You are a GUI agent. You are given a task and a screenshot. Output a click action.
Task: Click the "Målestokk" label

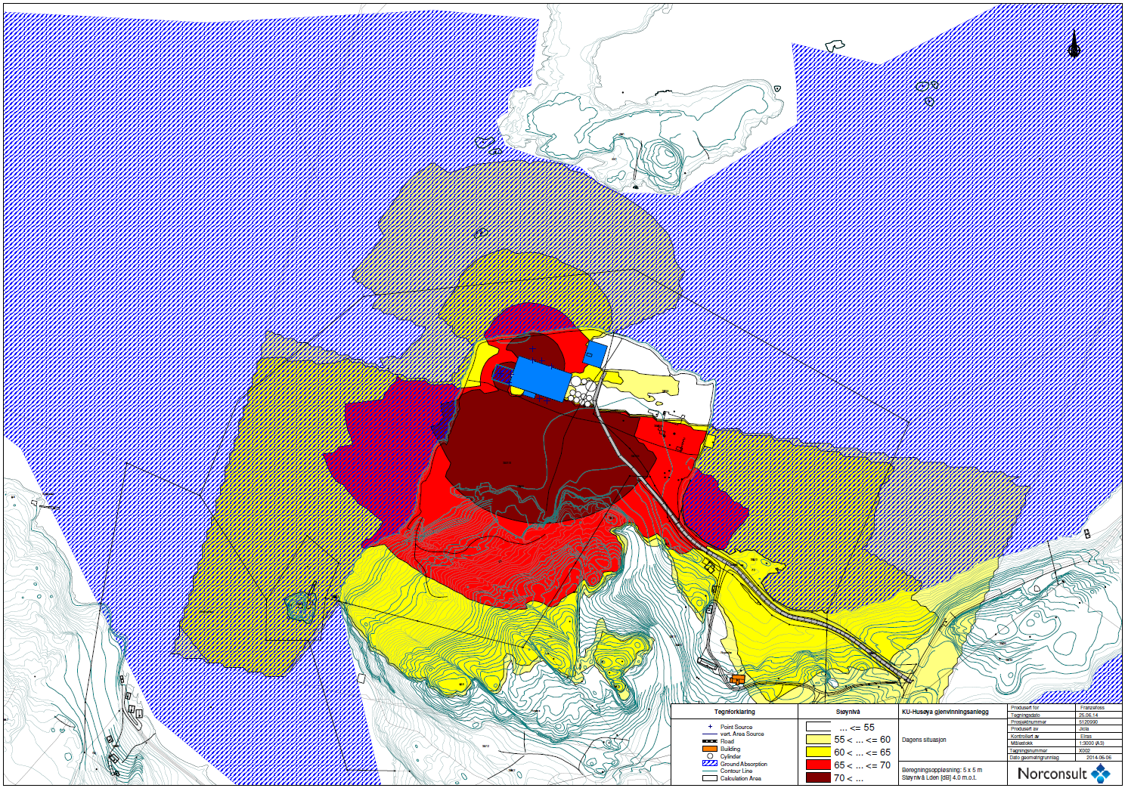[1021, 743]
